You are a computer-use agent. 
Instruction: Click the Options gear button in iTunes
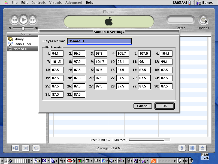coord(203,20)
